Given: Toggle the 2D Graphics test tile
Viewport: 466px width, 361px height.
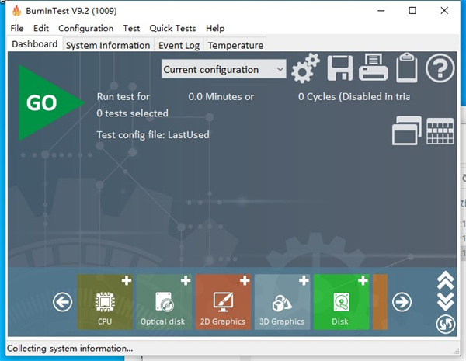Looking at the screenshot, I should tap(223, 301).
